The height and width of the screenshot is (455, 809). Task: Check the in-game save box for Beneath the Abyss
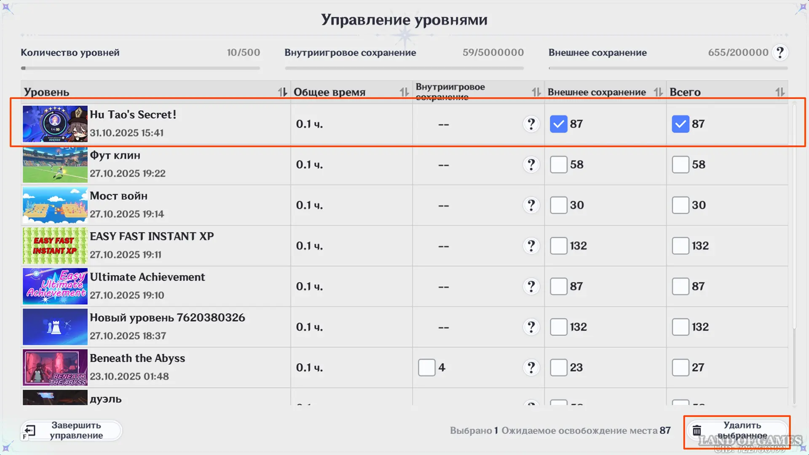click(426, 367)
